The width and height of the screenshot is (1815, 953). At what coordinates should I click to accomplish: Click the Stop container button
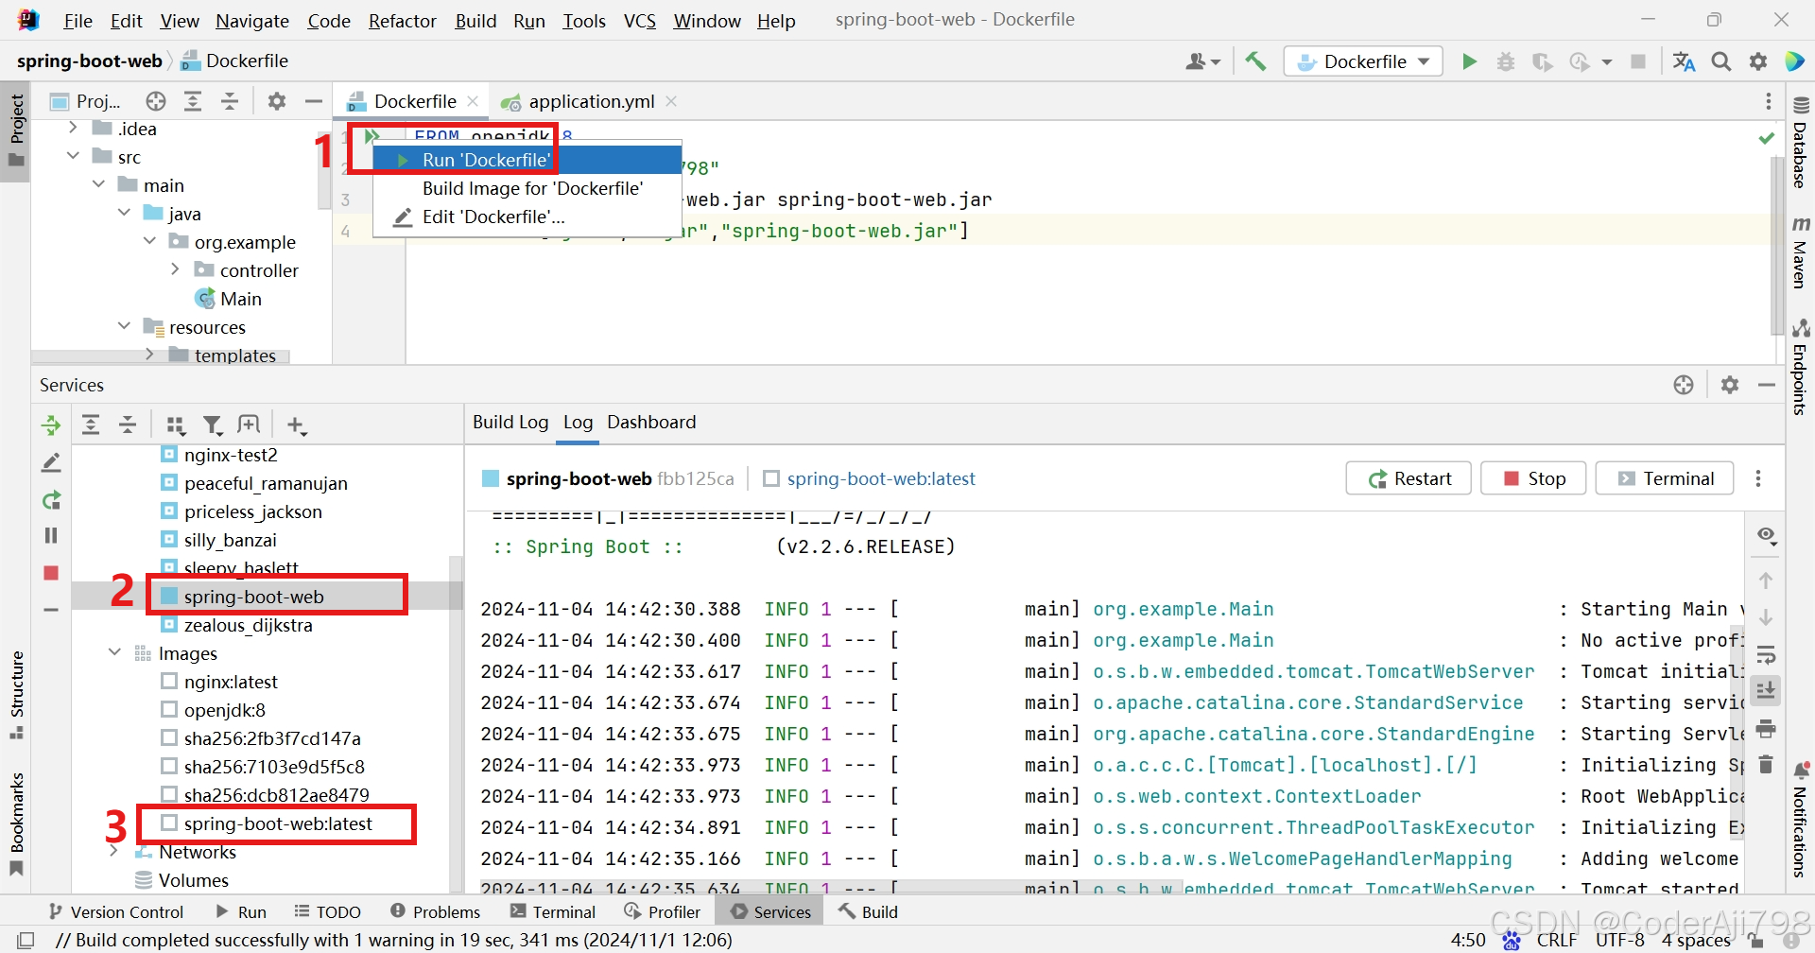point(1534,478)
